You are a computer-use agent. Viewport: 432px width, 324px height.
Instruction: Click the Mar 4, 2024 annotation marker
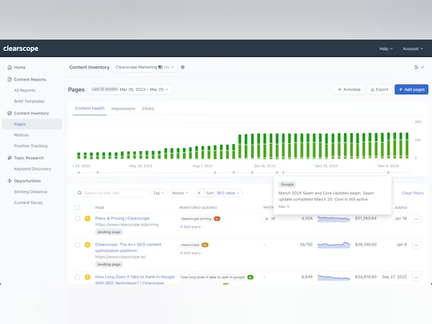point(389,172)
